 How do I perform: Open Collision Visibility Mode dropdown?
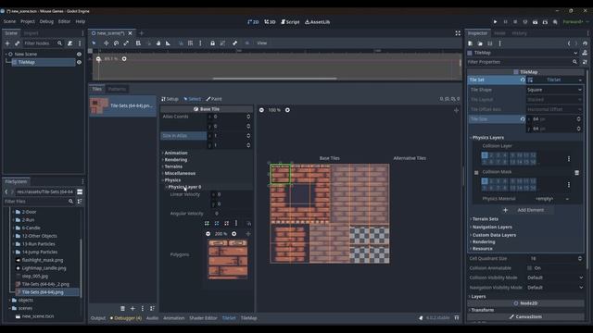click(554, 277)
